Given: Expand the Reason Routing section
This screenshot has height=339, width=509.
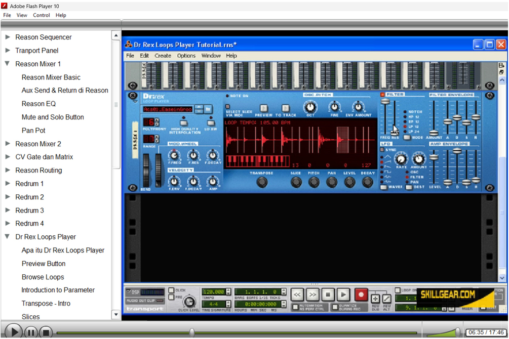Looking at the screenshot, I should coord(8,170).
